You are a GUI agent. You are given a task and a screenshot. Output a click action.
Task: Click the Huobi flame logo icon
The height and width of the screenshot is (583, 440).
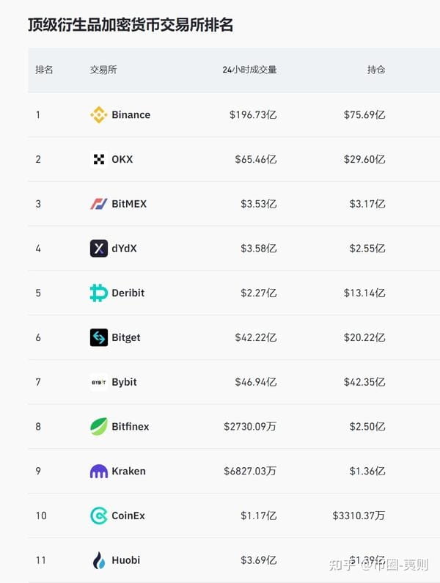coord(98,560)
